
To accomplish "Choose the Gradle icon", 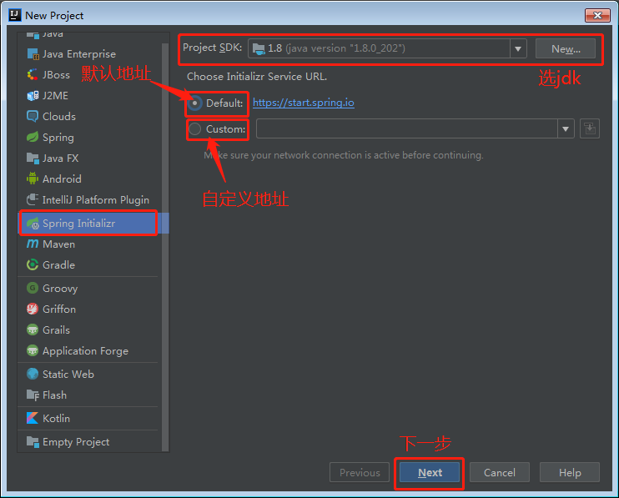I will coord(33,264).
